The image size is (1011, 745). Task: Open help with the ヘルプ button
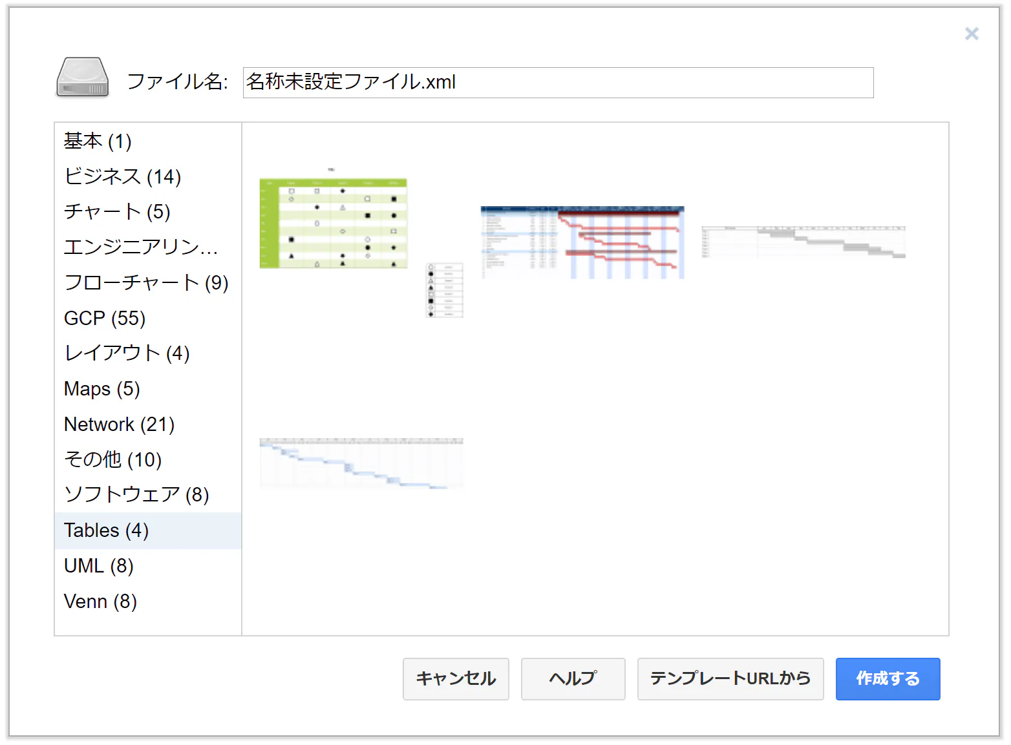pyautogui.click(x=573, y=678)
